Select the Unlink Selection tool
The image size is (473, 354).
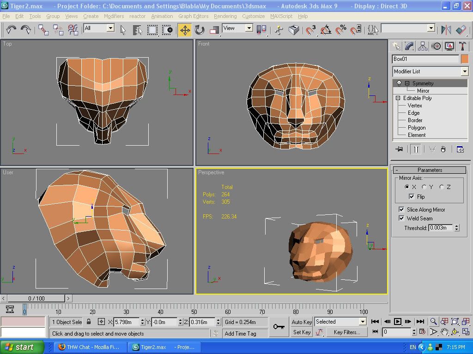[58, 30]
